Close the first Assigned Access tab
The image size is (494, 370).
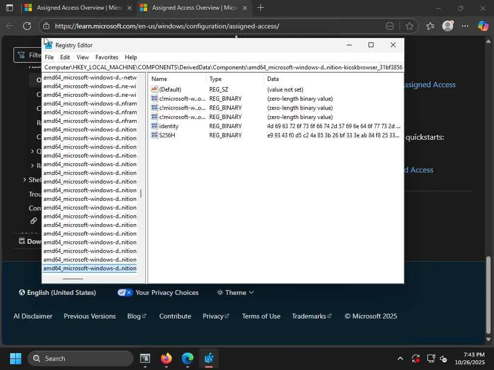coord(129,8)
